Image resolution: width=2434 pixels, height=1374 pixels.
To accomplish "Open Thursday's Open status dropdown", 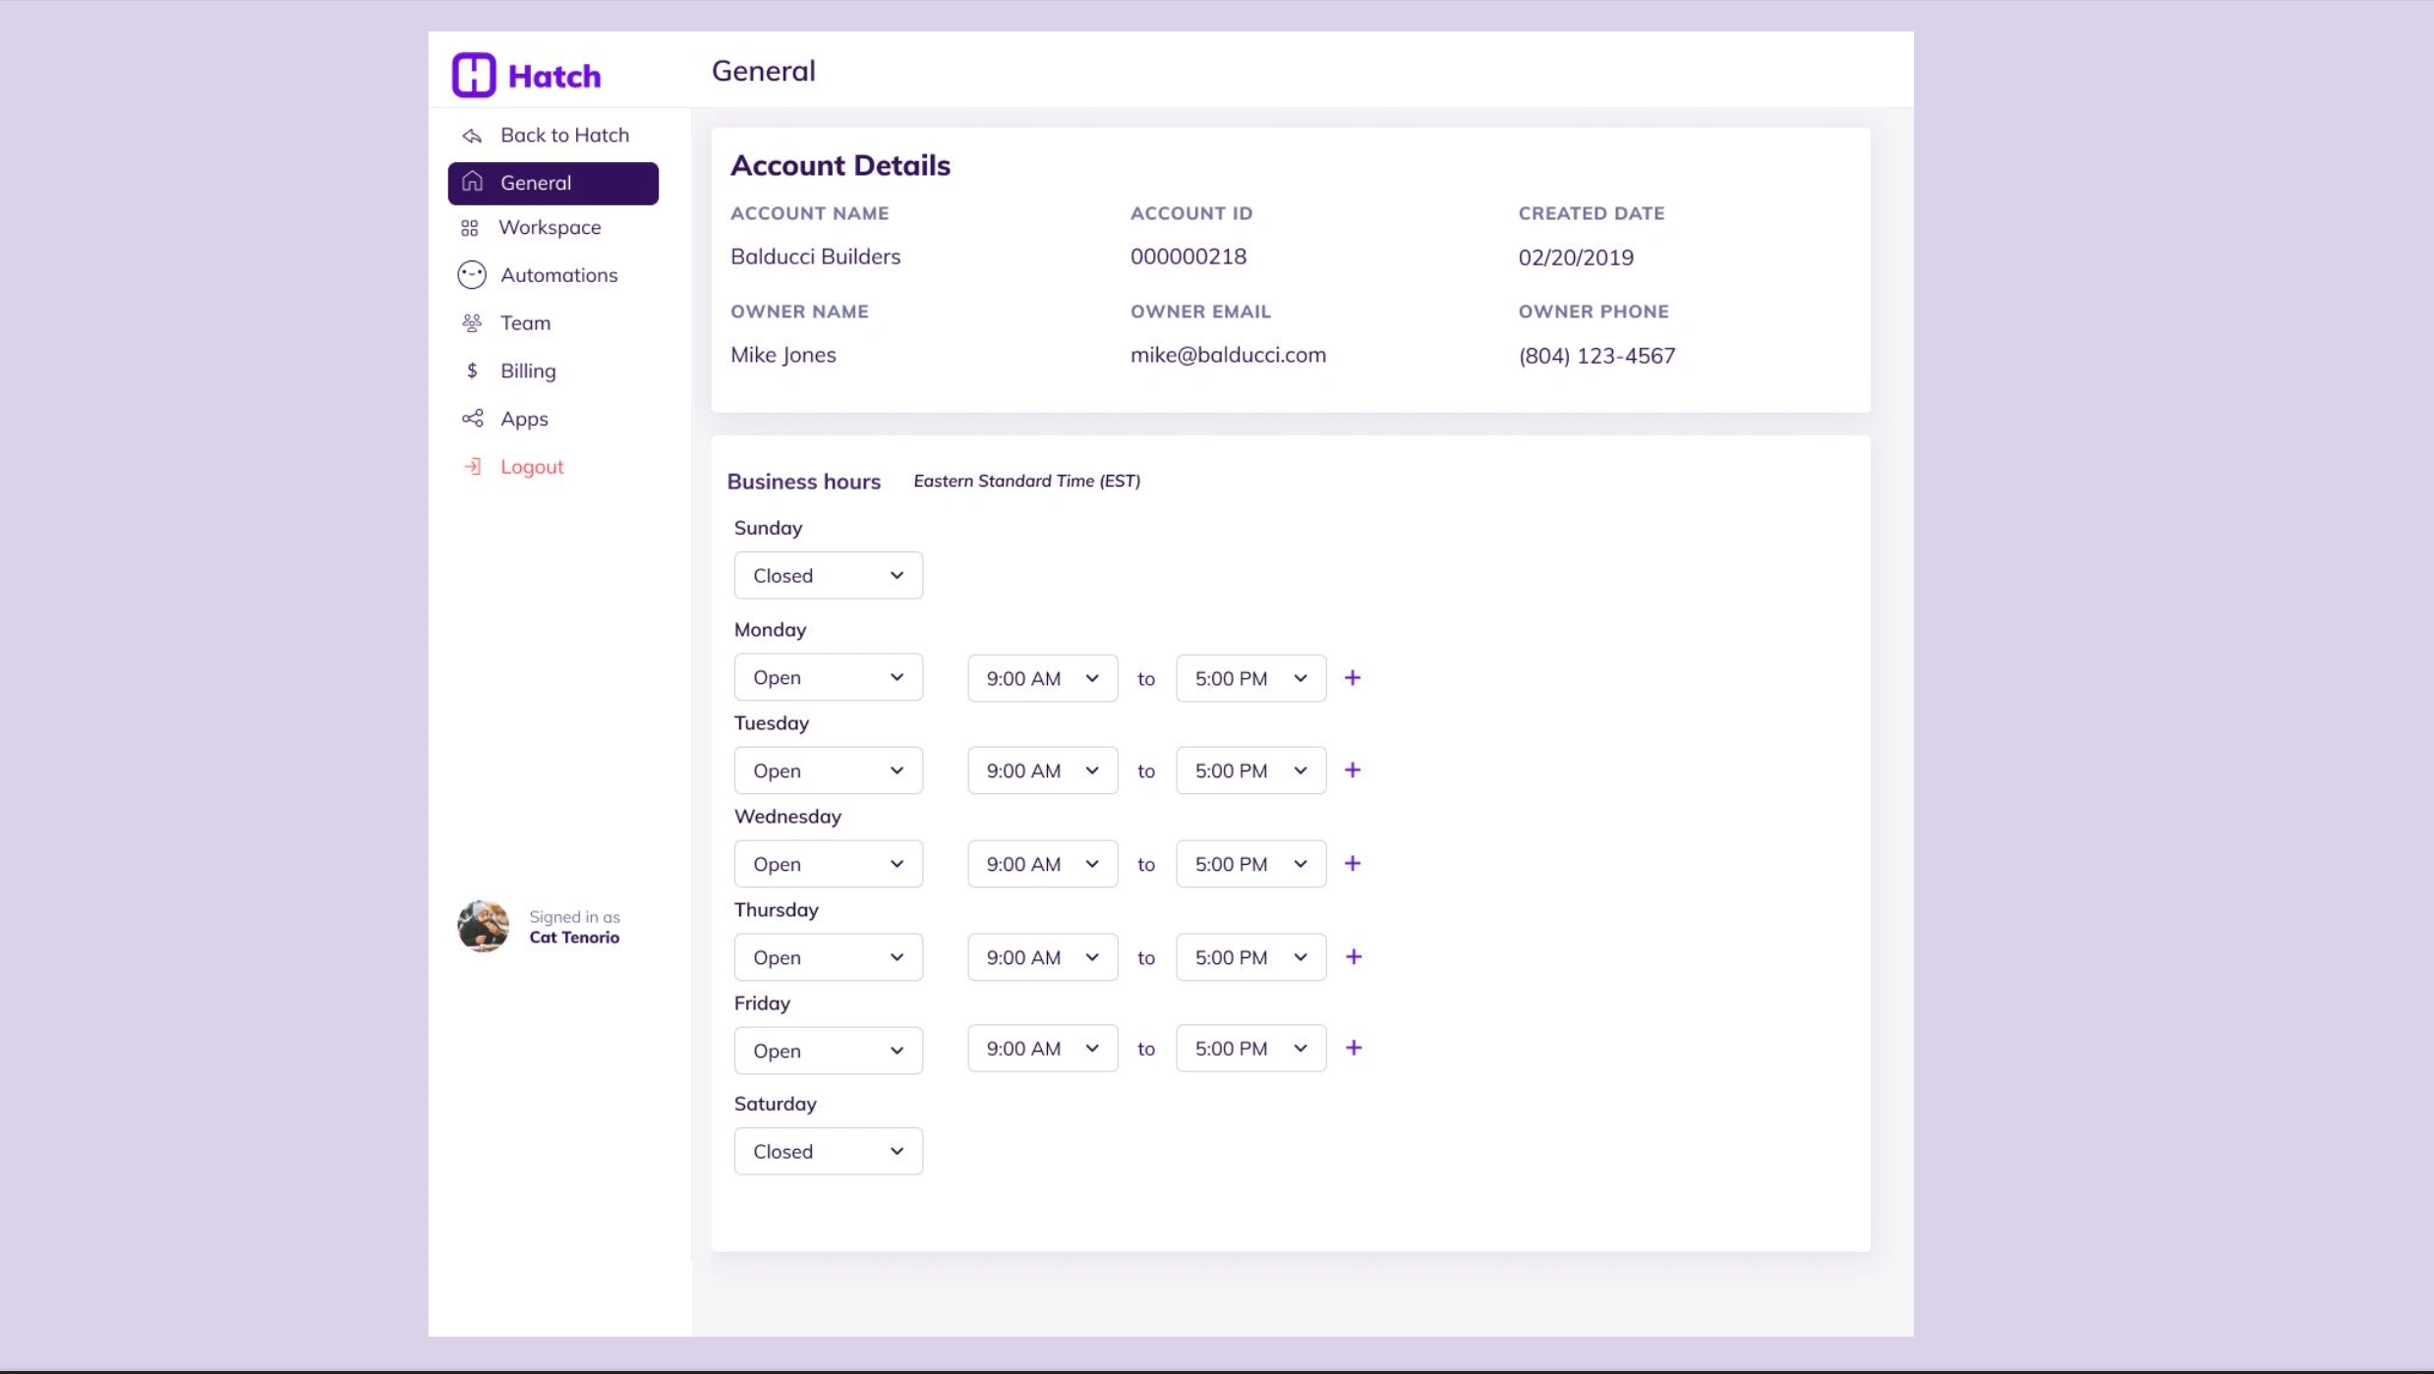I will 828,957.
